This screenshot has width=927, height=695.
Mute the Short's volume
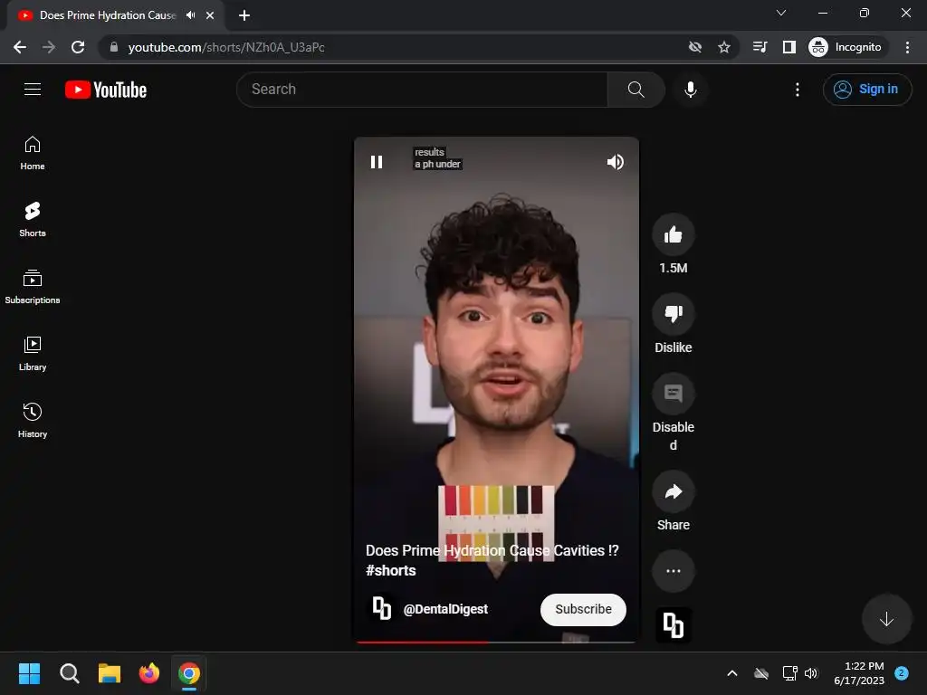pyautogui.click(x=615, y=162)
